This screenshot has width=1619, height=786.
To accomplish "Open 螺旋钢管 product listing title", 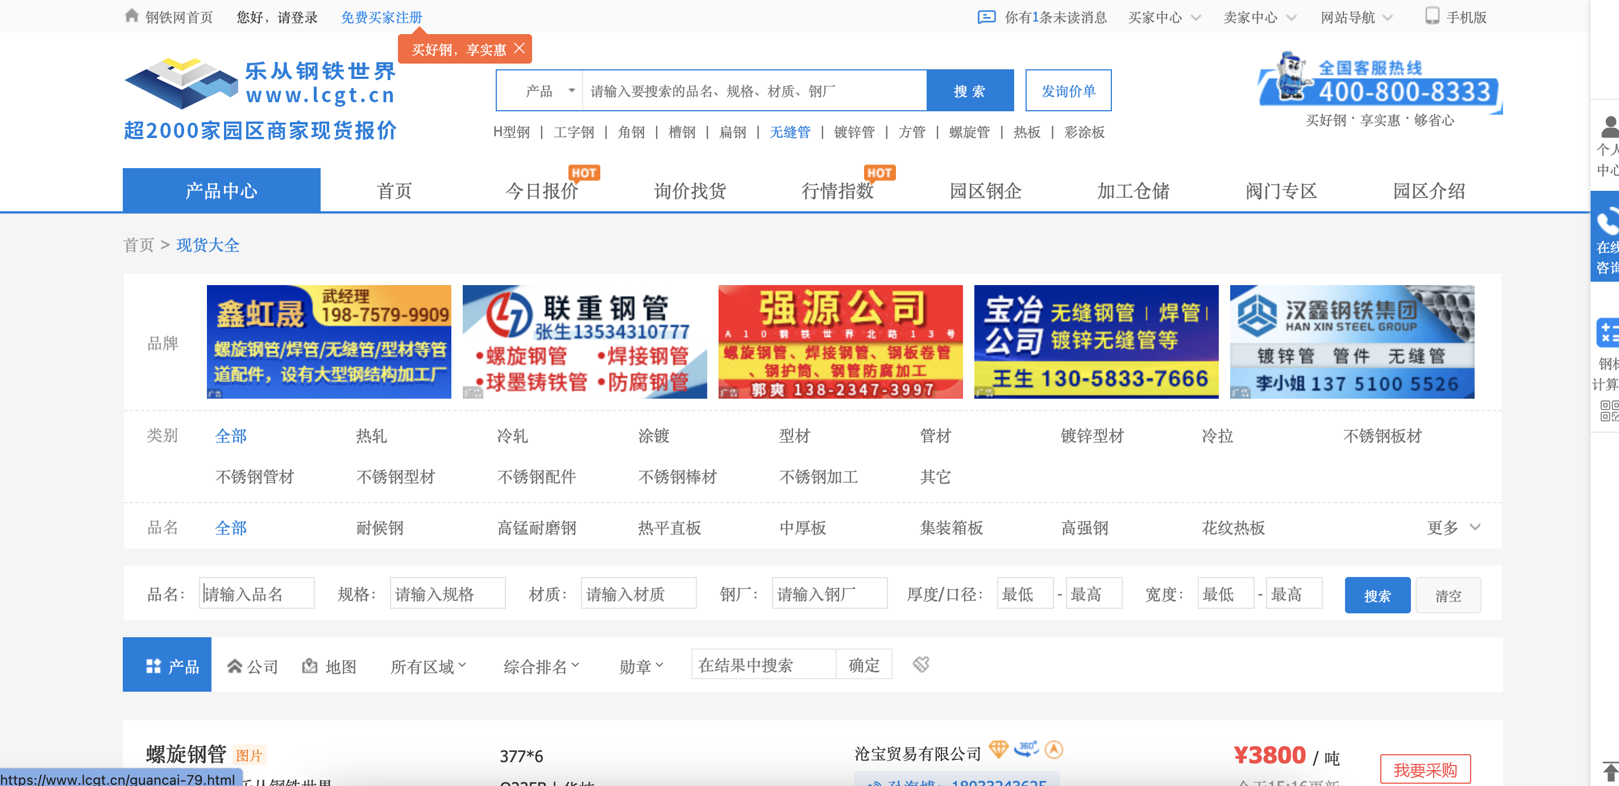I will 186,754.
